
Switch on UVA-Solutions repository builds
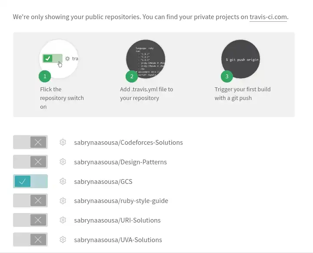[30, 240]
